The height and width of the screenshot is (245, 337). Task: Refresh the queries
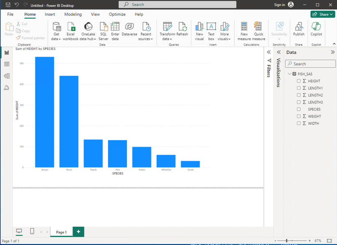pos(182,29)
